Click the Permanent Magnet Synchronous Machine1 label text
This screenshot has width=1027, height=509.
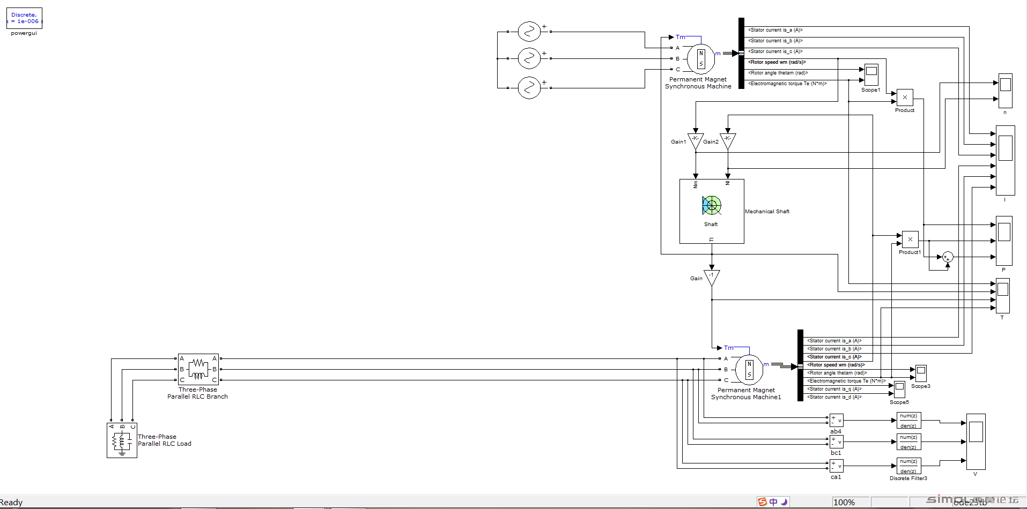[746, 394]
